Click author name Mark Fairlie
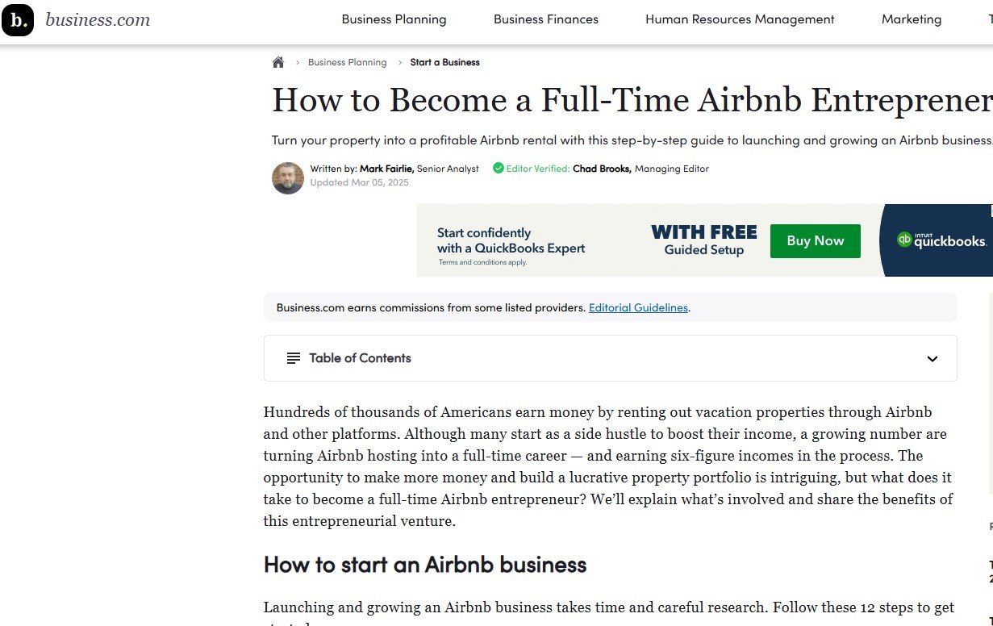Screen dimensions: 993x626 point(387,169)
